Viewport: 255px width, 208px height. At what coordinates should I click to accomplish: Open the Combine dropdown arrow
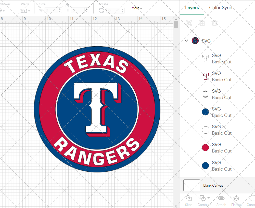point(209,198)
